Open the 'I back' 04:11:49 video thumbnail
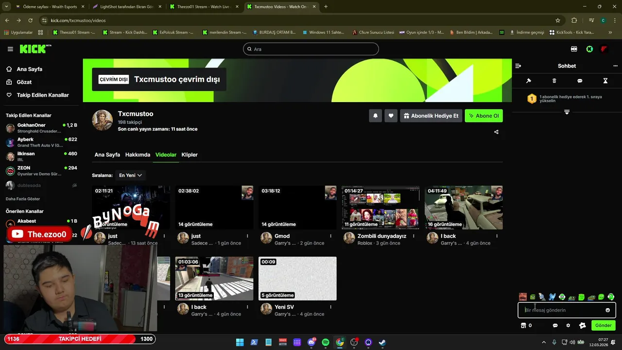This screenshot has width=622, height=350. (x=464, y=208)
